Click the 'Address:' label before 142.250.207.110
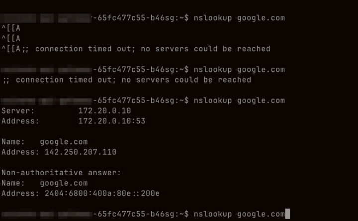 (x=20, y=152)
